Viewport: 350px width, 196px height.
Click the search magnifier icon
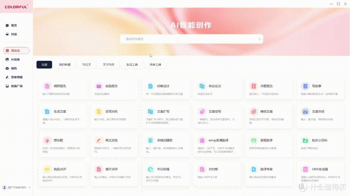pos(259,39)
